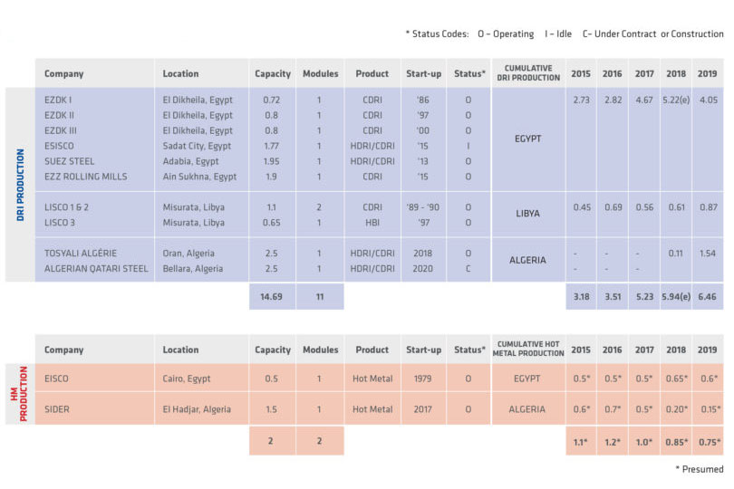Image resolution: width=734 pixels, height=489 pixels.
Task: Click the 4.05 Egypt 2019 value
Action: 709,100
